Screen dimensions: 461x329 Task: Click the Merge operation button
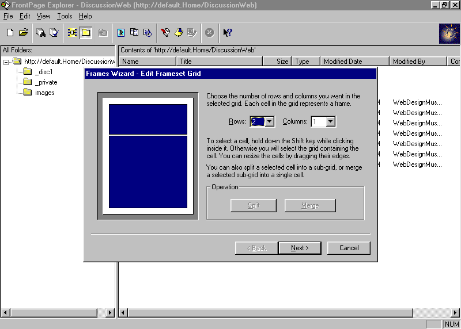[310, 205]
